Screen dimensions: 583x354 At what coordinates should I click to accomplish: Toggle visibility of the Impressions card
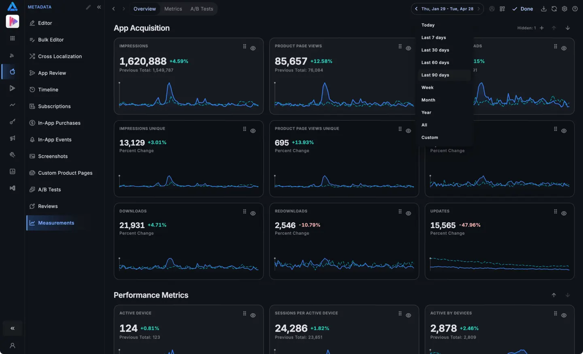point(253,48)
